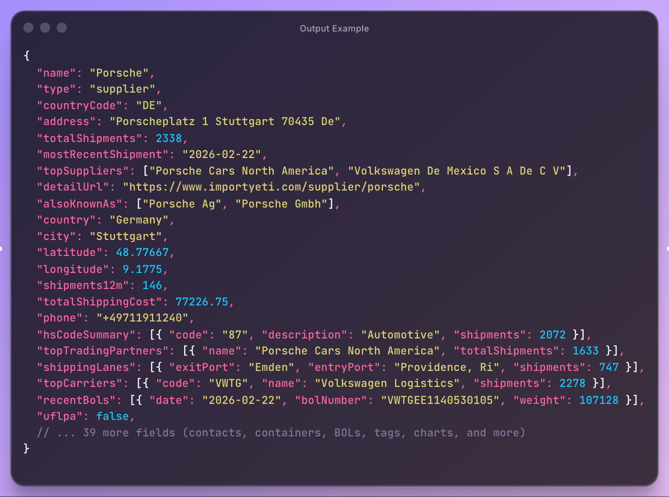
Task: Click the totalShippingCost value 77226.75
Action: 202,302
